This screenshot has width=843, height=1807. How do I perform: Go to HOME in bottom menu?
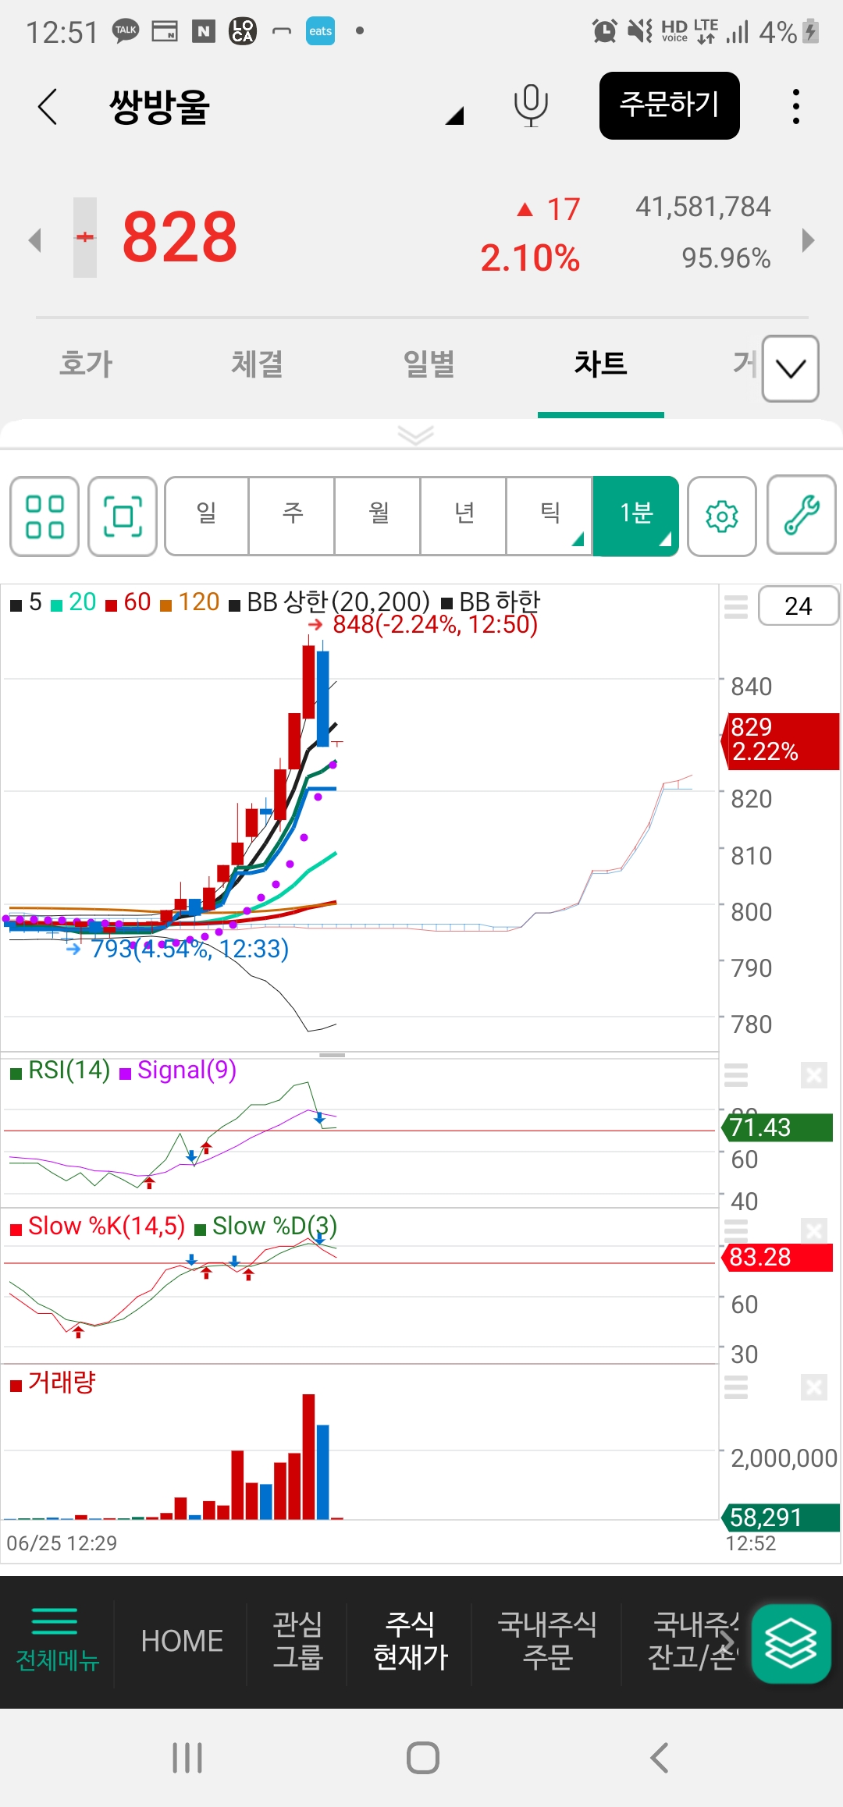(x=182, y=1641)
